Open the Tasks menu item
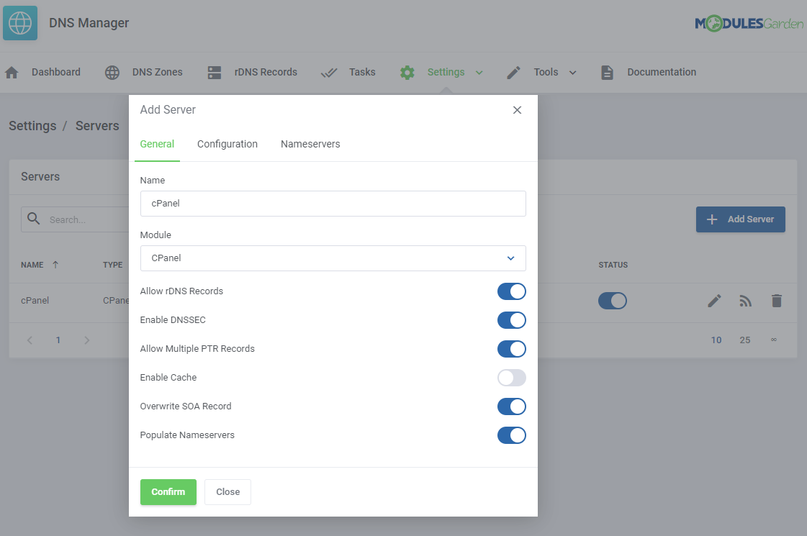Screen dimensions: 807x536 pos(362,72)
